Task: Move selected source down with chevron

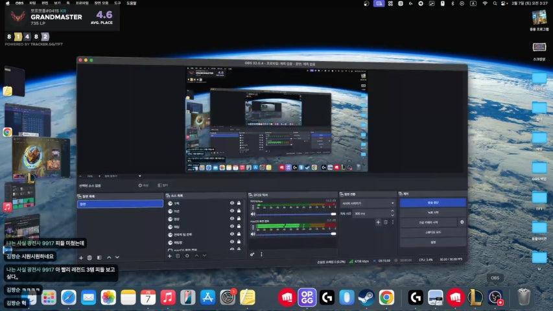Action: click(x=206, y=256)
